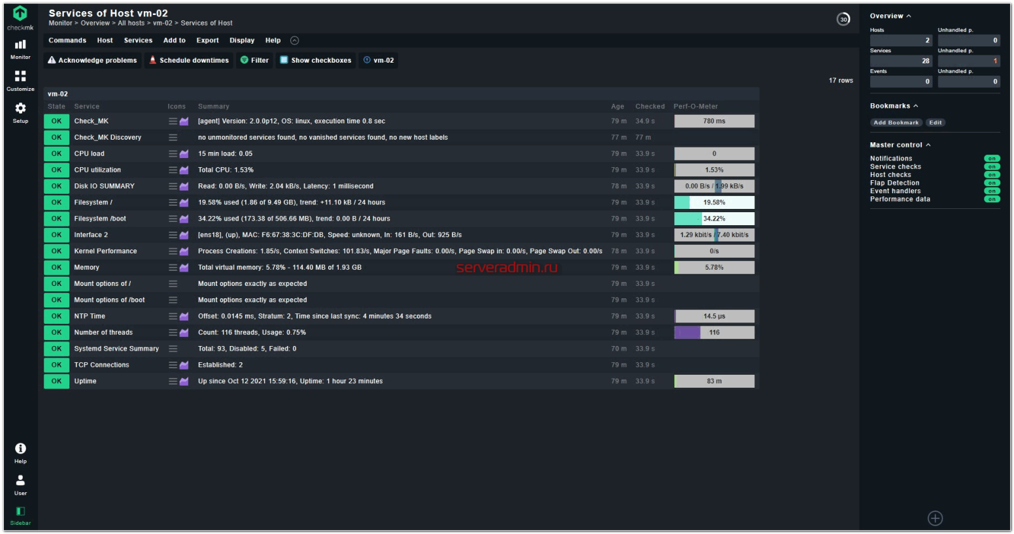Click Schedule downtimes button
The image size is (1014, 534).
click(x=189, y=61)
